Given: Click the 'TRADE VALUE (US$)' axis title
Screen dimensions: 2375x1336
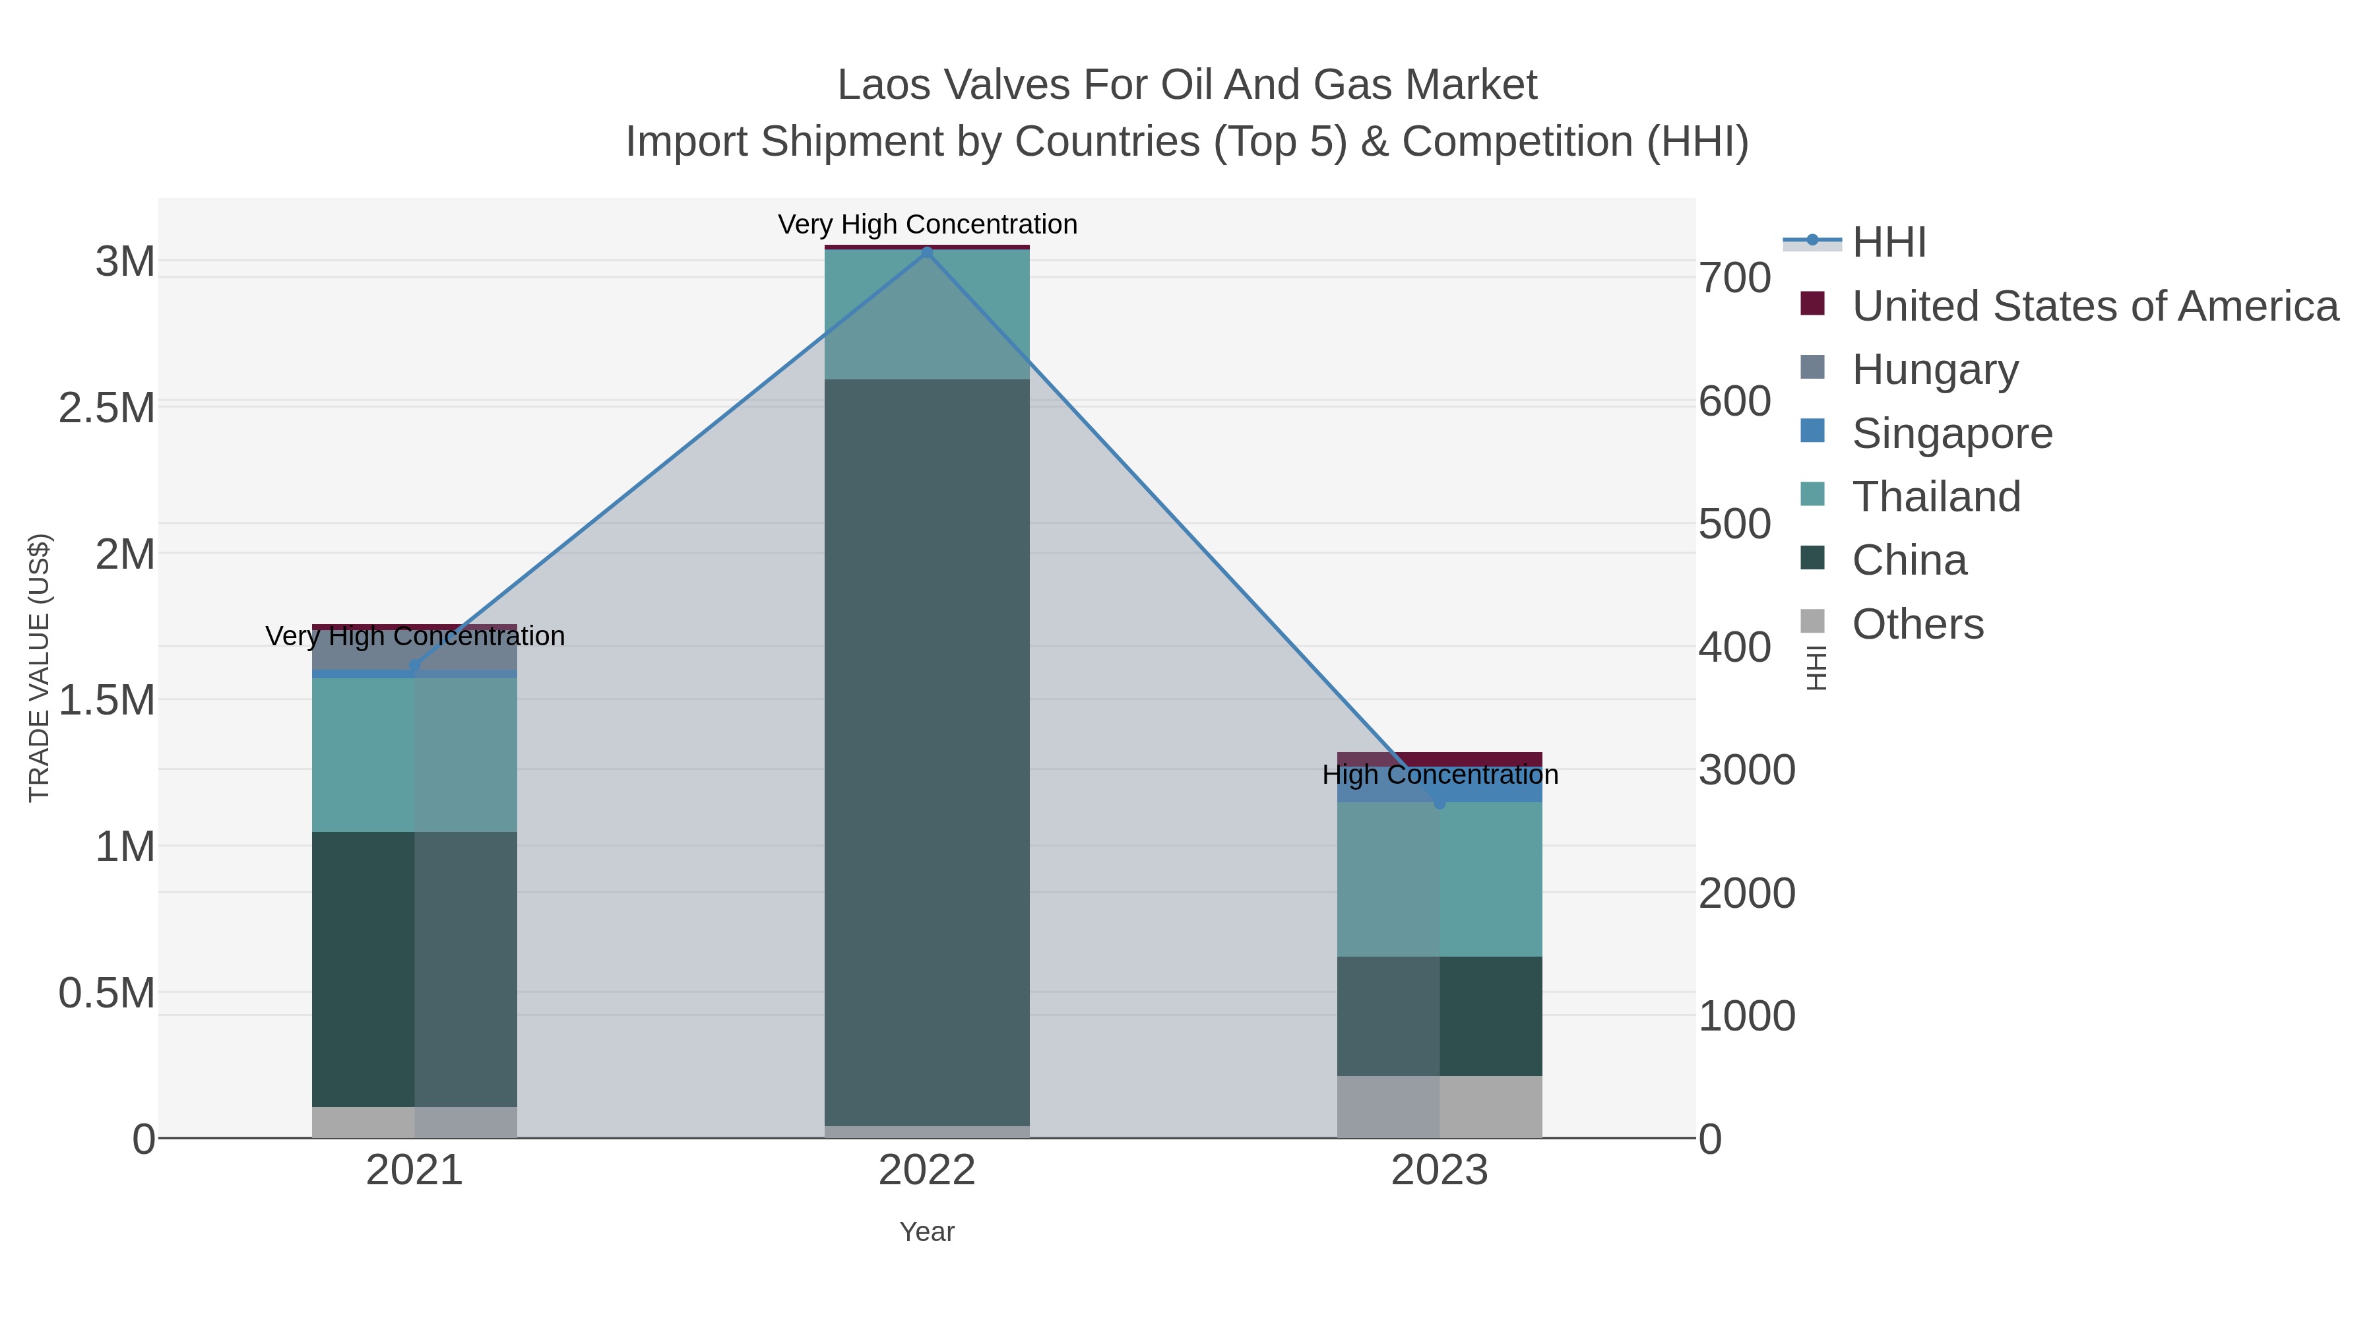Looking at the screenshot, I should click(39, 668).
